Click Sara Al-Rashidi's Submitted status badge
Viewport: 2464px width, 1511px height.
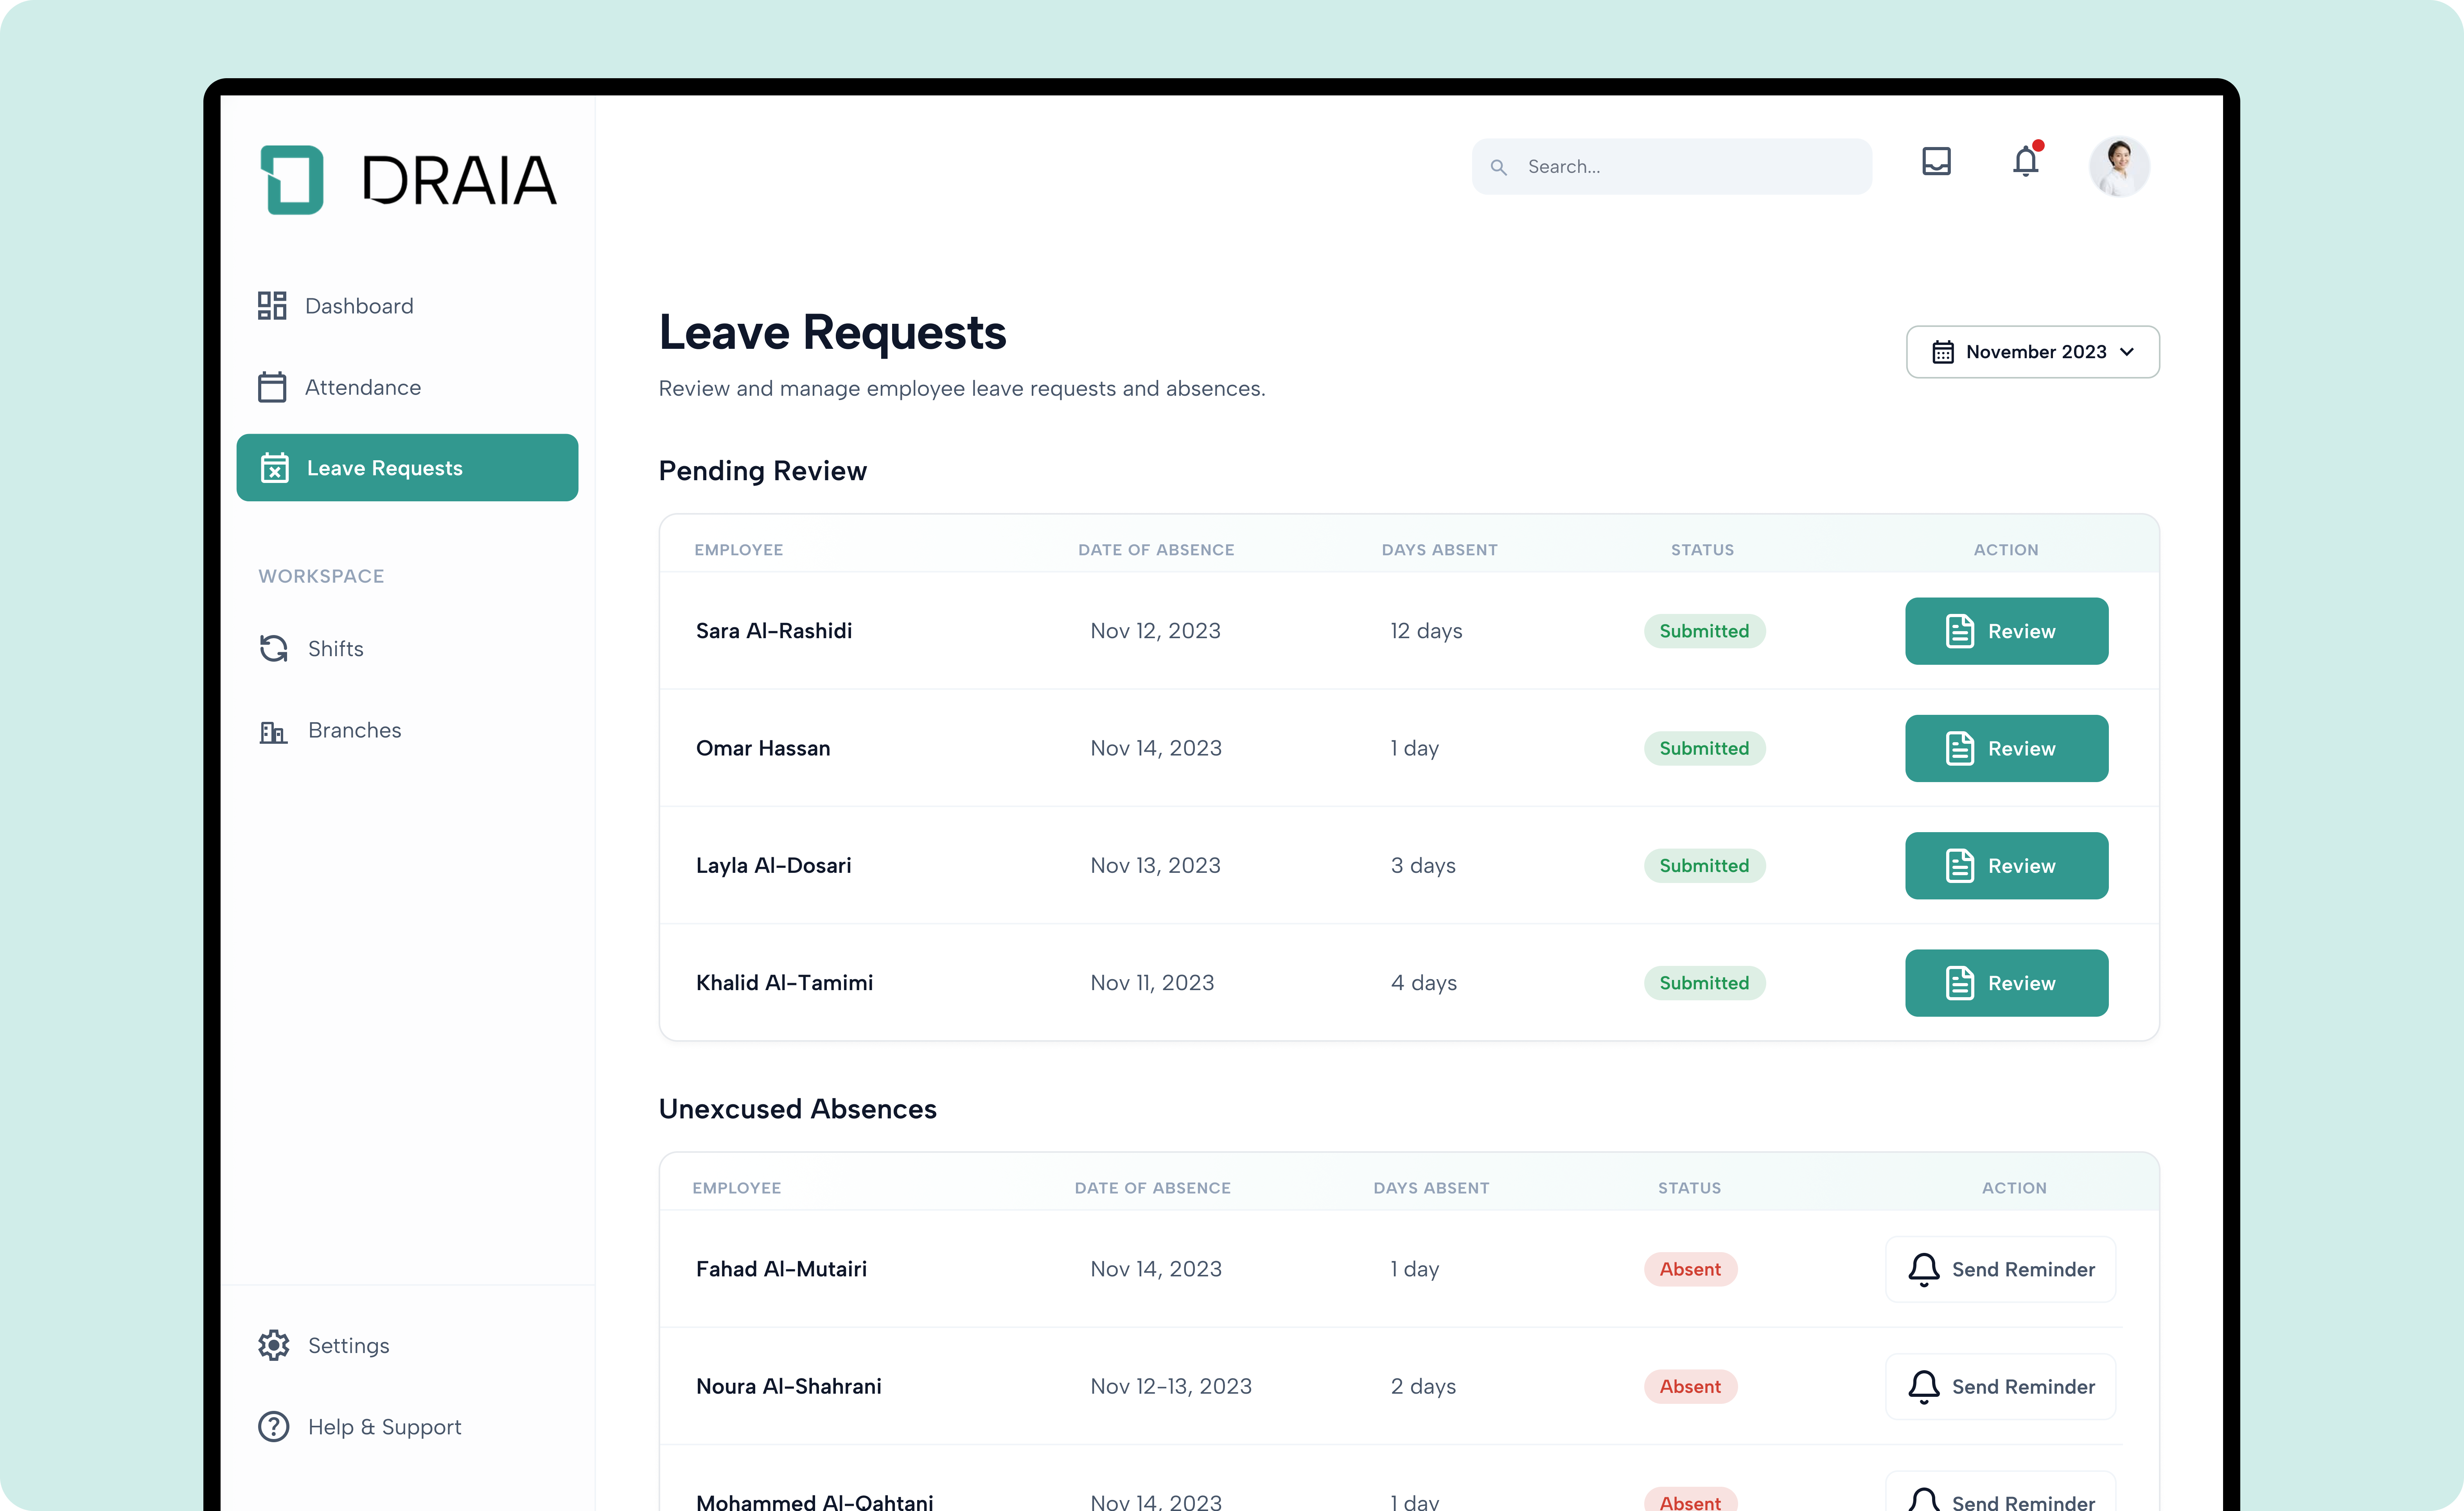click(x=1704, y=631)
